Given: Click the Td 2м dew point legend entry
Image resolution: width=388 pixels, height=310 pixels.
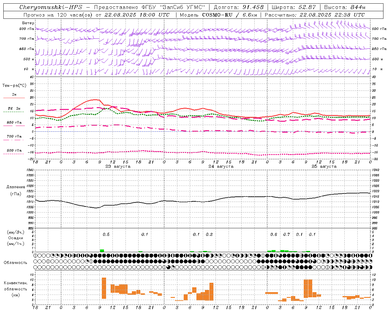Looking at the screenshot, I should (x=14, y=108).
